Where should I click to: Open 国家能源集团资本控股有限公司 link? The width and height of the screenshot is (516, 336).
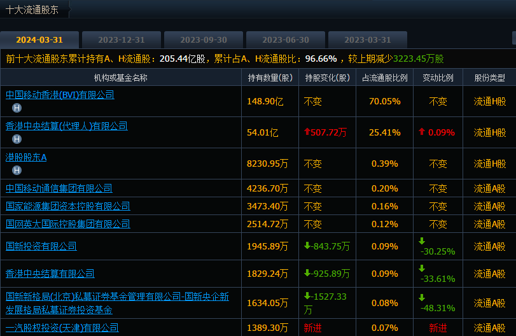click(x=68, y=206)
